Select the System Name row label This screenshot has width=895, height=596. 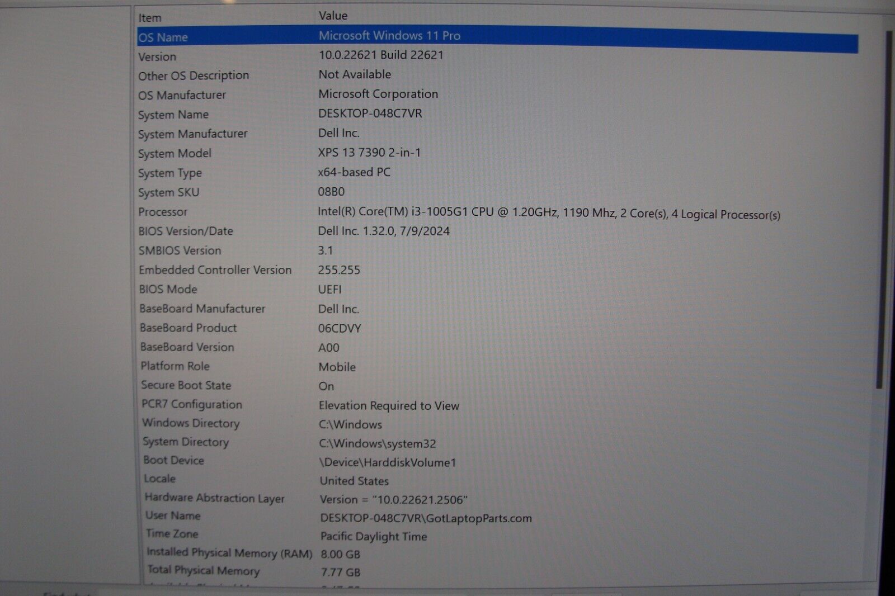(x=173, y=115)
